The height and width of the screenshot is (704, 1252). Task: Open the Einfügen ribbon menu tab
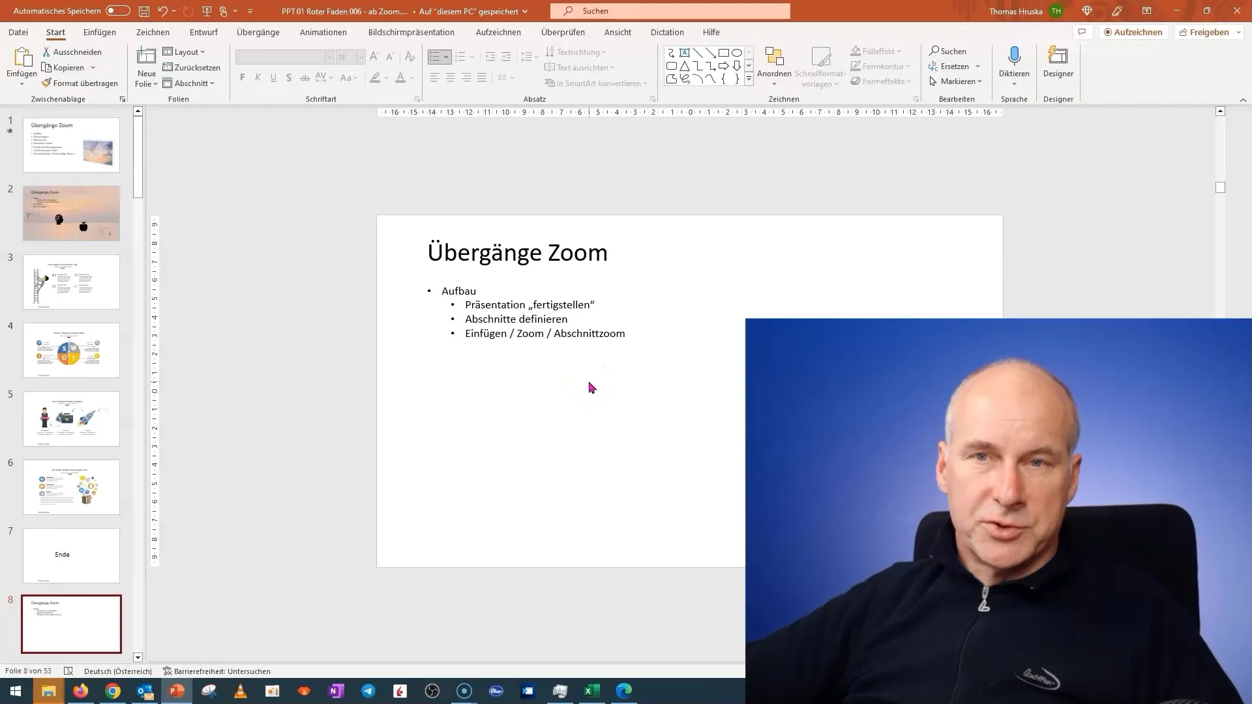[x=100, y=32]
